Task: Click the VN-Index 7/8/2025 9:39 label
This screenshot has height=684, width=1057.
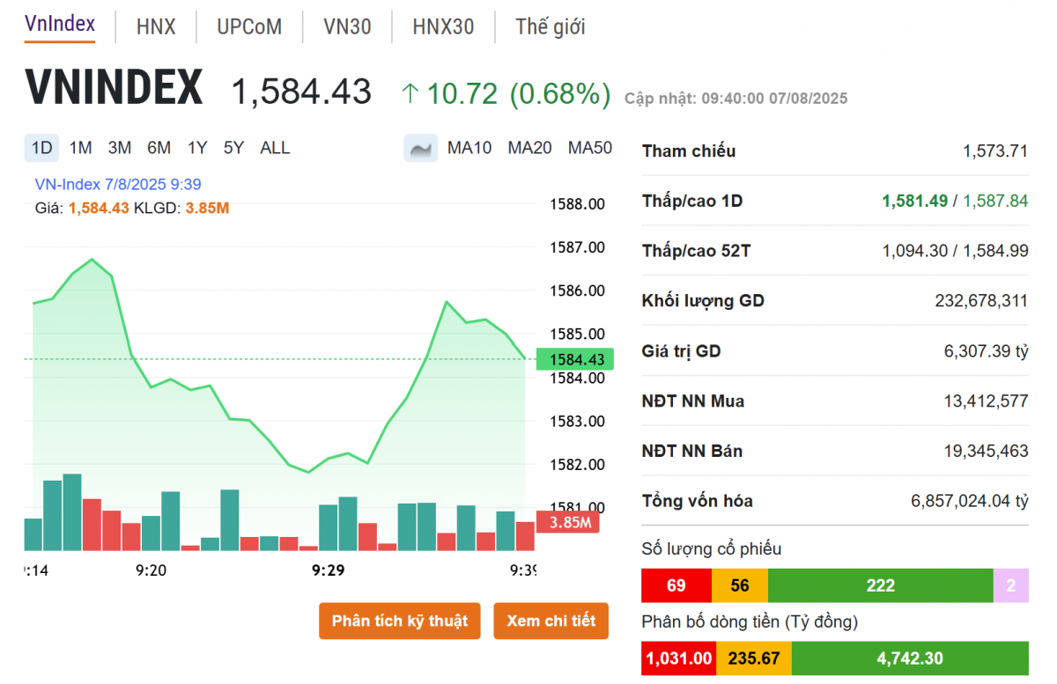Action: coord(118,184)
